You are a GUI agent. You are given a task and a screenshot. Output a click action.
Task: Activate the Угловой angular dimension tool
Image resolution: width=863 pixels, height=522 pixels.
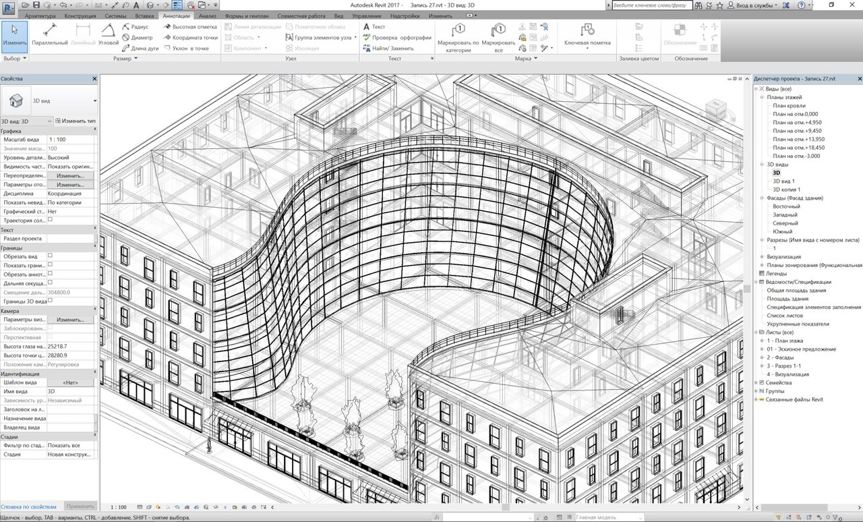point(109,35)
